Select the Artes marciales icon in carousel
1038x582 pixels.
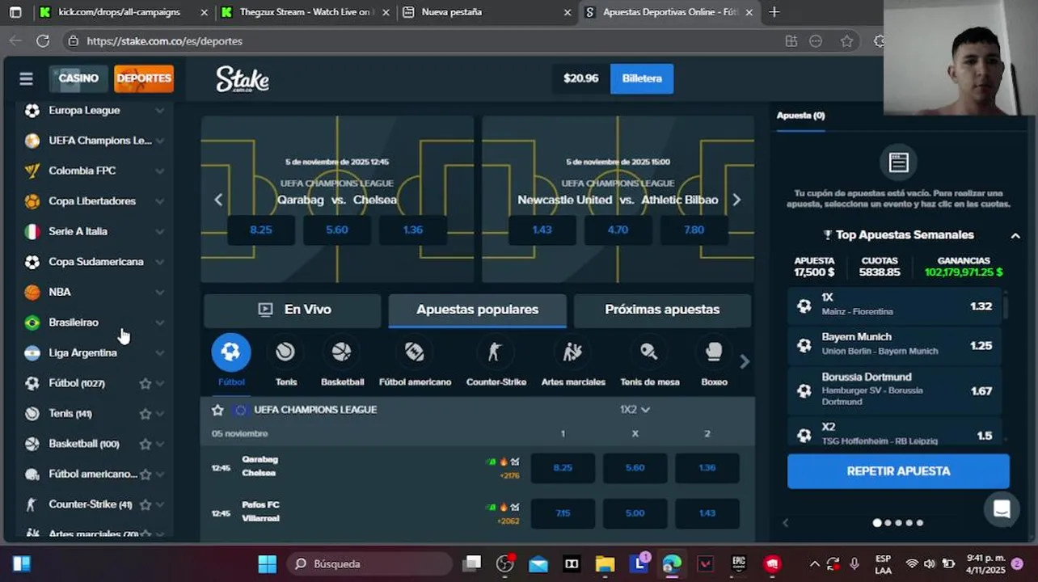[x=572, y=352]
